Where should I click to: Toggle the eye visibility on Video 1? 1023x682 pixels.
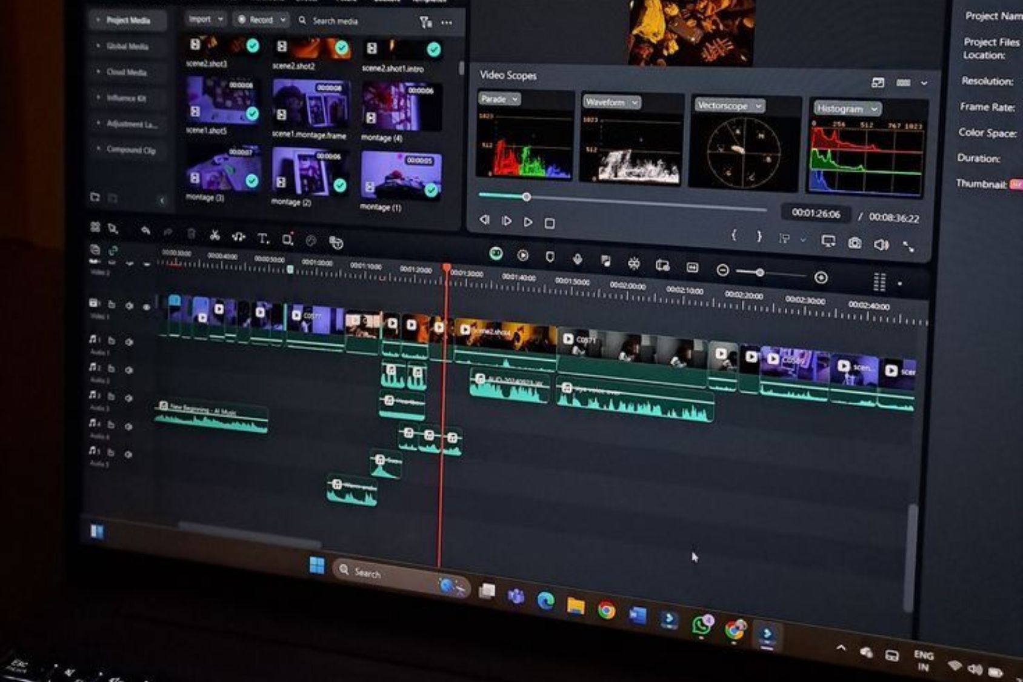click(146, 307)
